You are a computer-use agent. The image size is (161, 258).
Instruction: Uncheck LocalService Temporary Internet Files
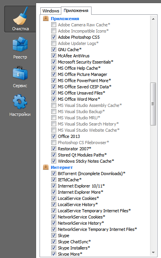[x=54, y=211]
